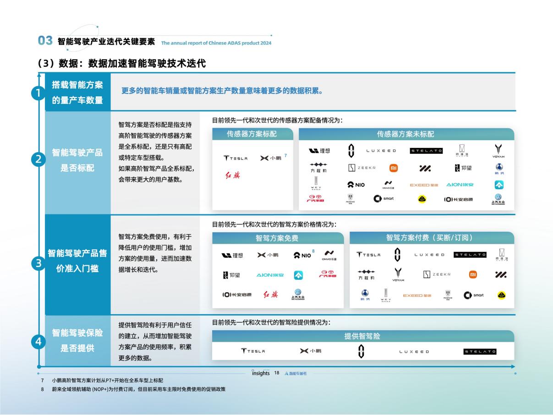Click the 小鹏 logo under 传感器方案标配

tap(271, 158)
